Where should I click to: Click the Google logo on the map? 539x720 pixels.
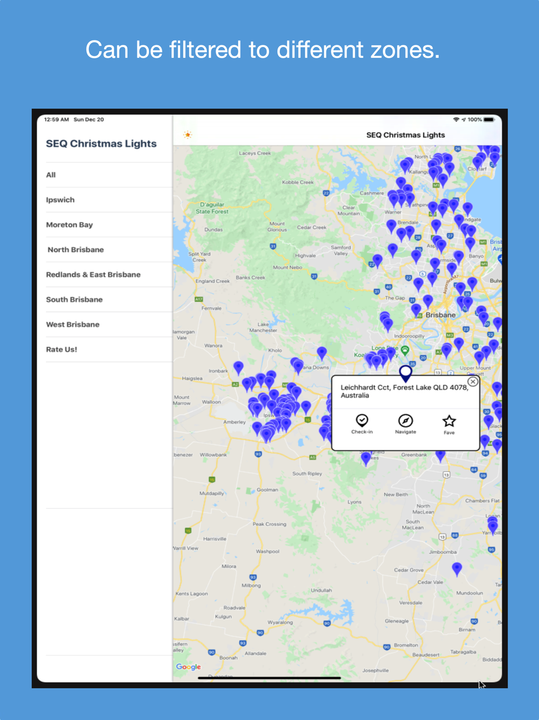[x=188, y=667]
